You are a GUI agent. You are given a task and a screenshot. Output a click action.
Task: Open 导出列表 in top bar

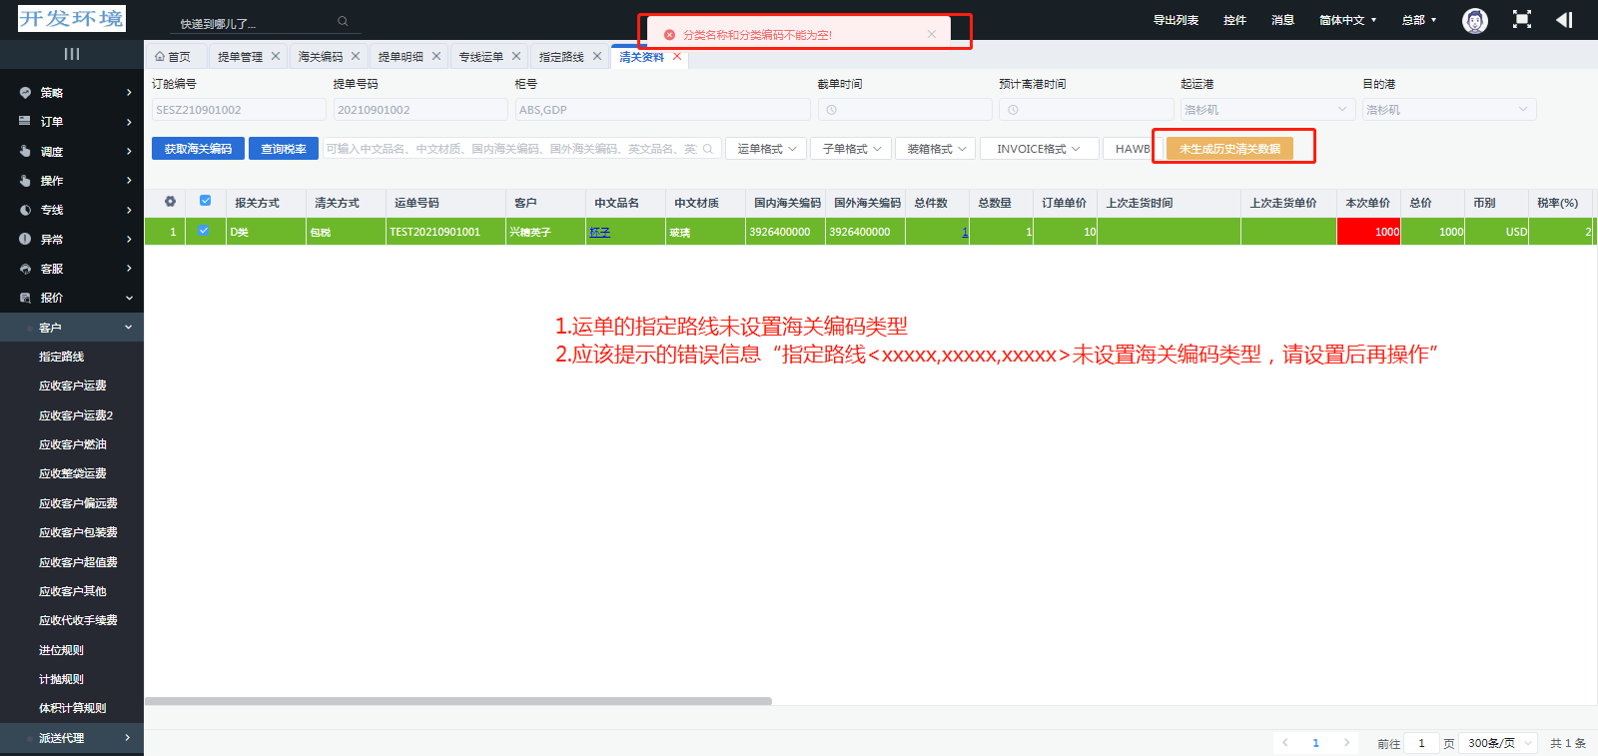[1176, 20]
